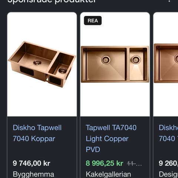Click the REA sale badge

[93, 20]
